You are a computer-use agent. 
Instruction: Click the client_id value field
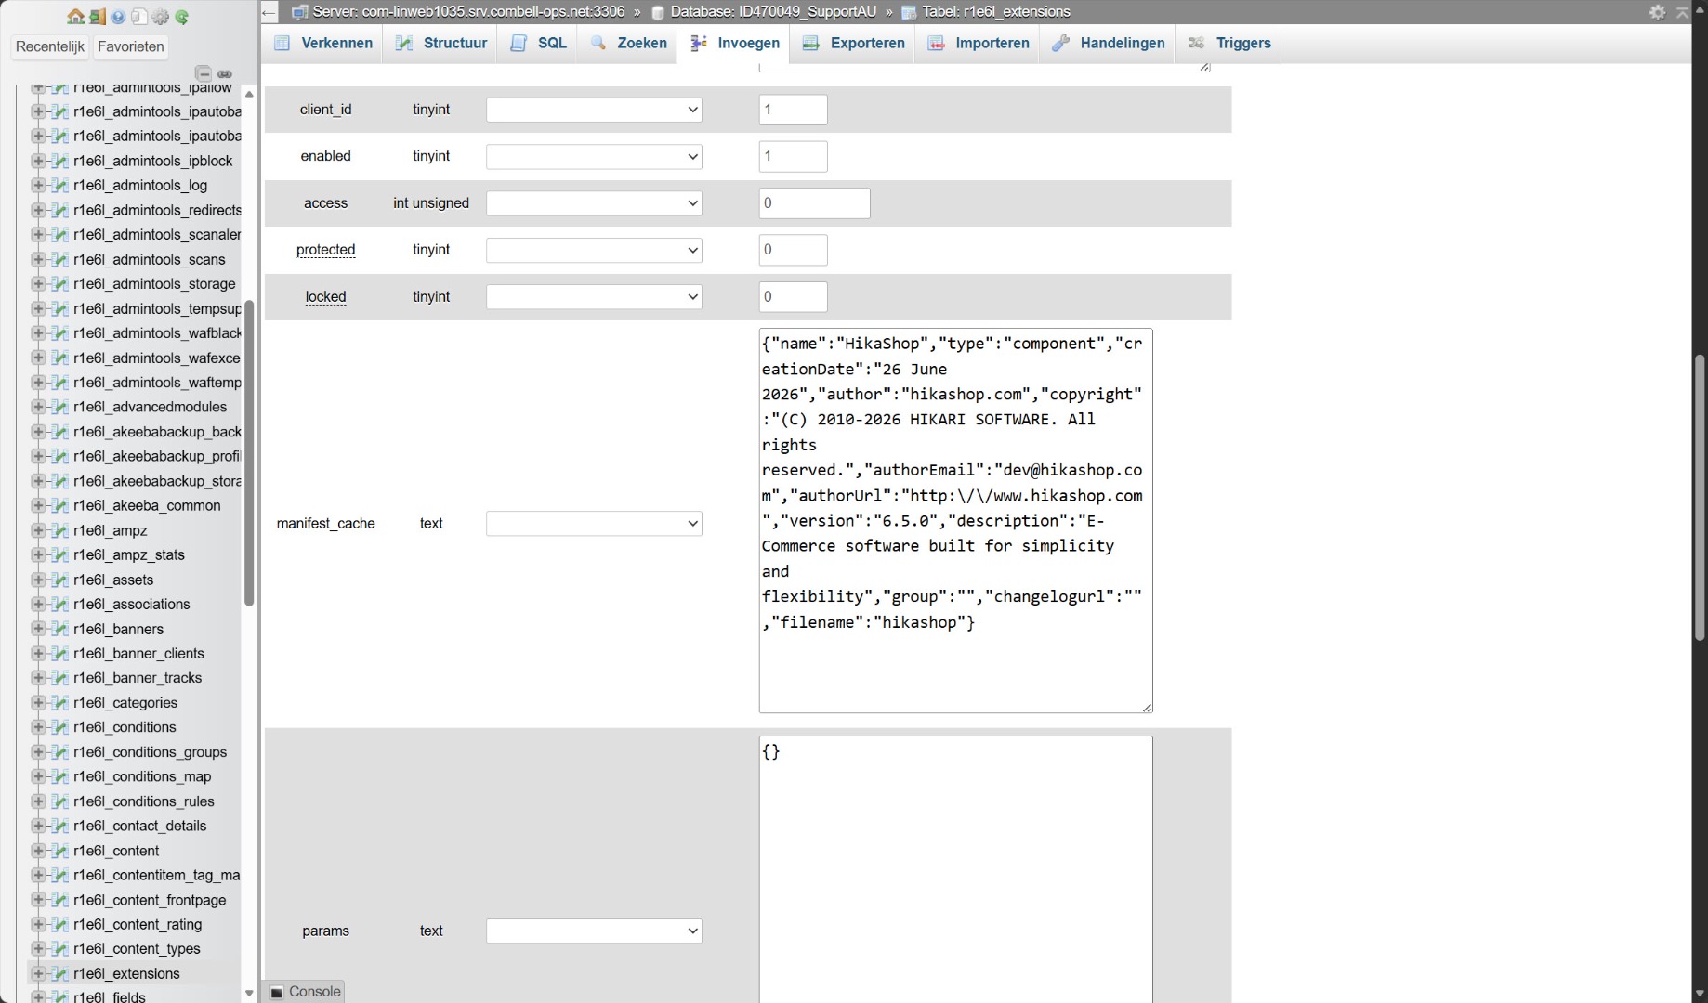point(793,110)
